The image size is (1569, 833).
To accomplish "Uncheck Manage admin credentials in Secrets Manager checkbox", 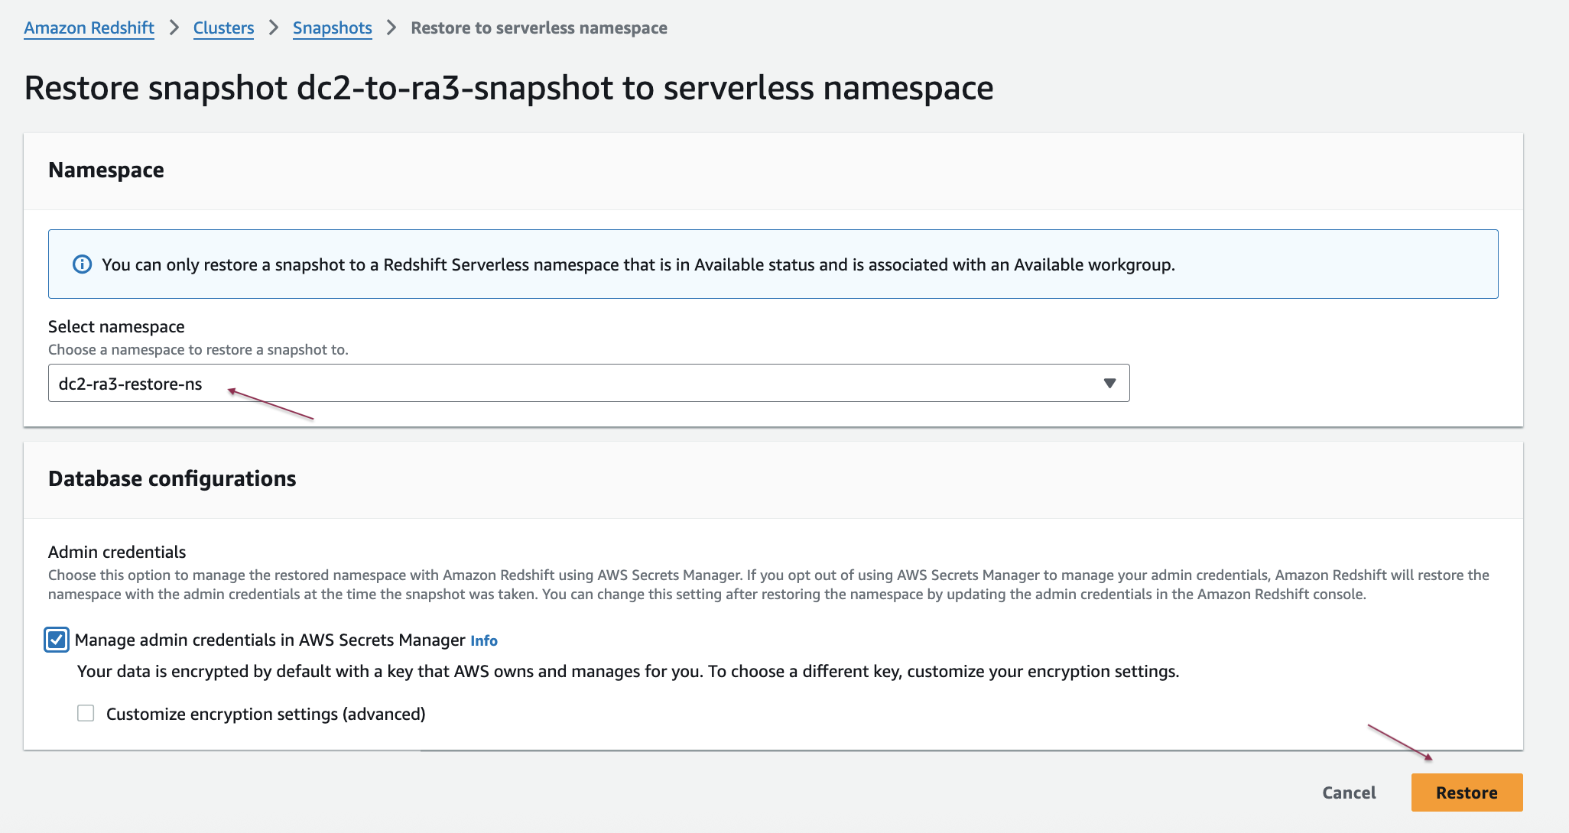I will tap(57, 640).
